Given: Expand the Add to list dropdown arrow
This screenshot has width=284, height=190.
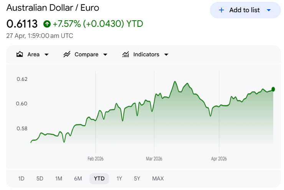Looking at the screenshot, I should 269,10.
